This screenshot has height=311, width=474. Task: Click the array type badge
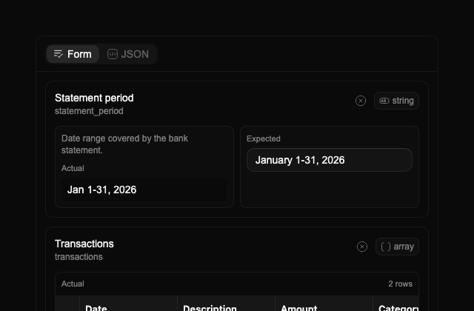[x=397, y=247]
